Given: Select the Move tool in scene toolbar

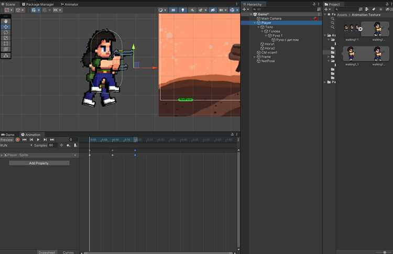Looking at the screenshot, I should (x=6, y=27).
